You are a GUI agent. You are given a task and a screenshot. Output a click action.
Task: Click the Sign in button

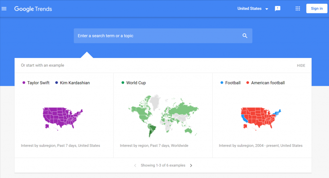click(x=316, y=9)
